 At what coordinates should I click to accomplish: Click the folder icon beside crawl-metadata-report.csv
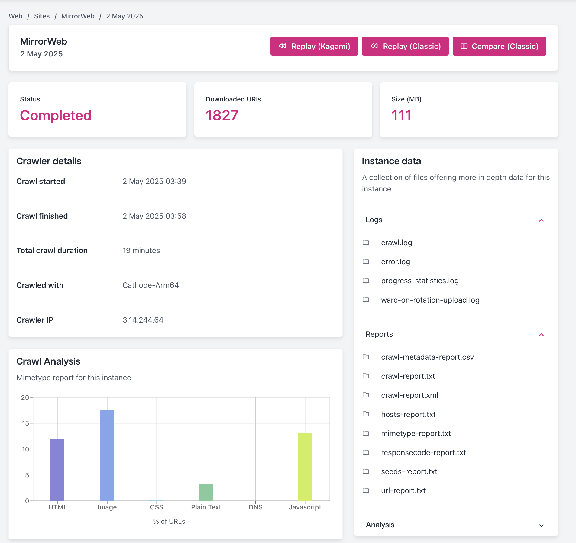click(x=366, y=357)
